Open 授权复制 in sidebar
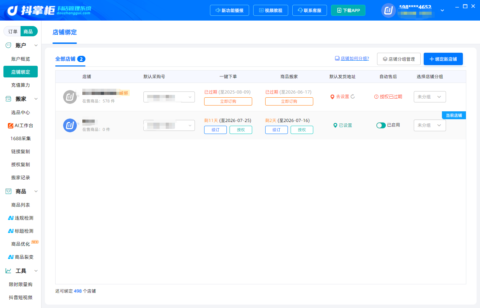The width and height of the screenshot is (480, 308). pos(21,164)
